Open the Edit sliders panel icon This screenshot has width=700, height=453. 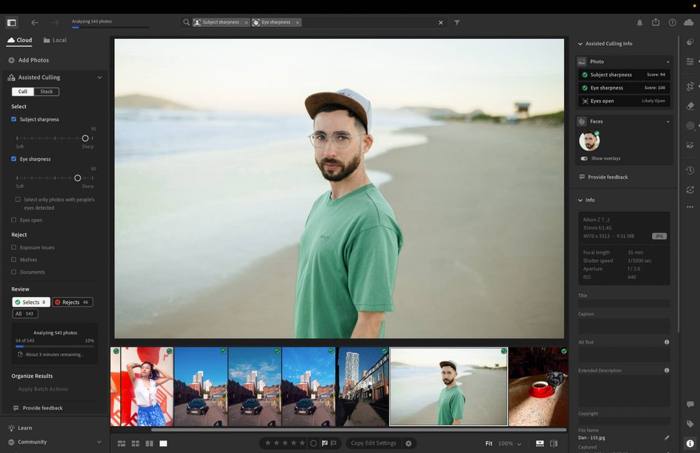click(690, 61)
